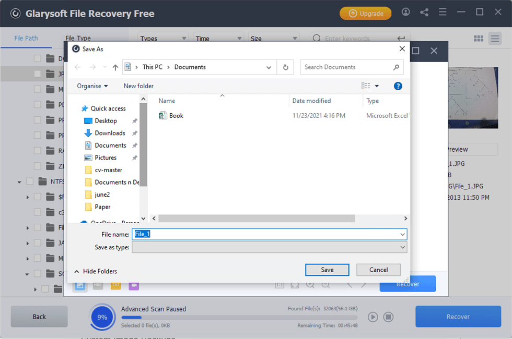
Task: Click the horizontal scrollbar in file list
Action: (x=256, y=219)
